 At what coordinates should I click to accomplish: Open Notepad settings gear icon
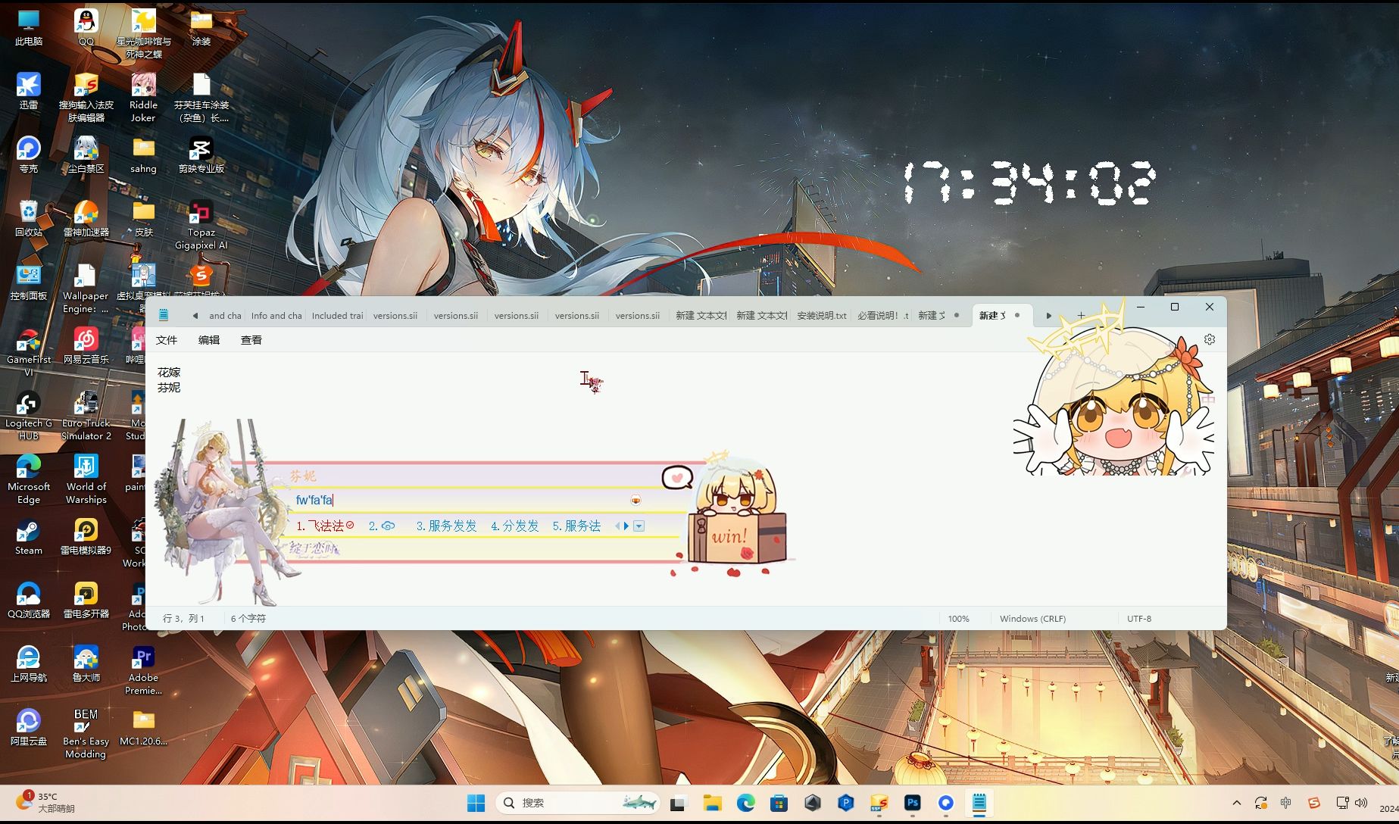click(x=1209, y=339)
